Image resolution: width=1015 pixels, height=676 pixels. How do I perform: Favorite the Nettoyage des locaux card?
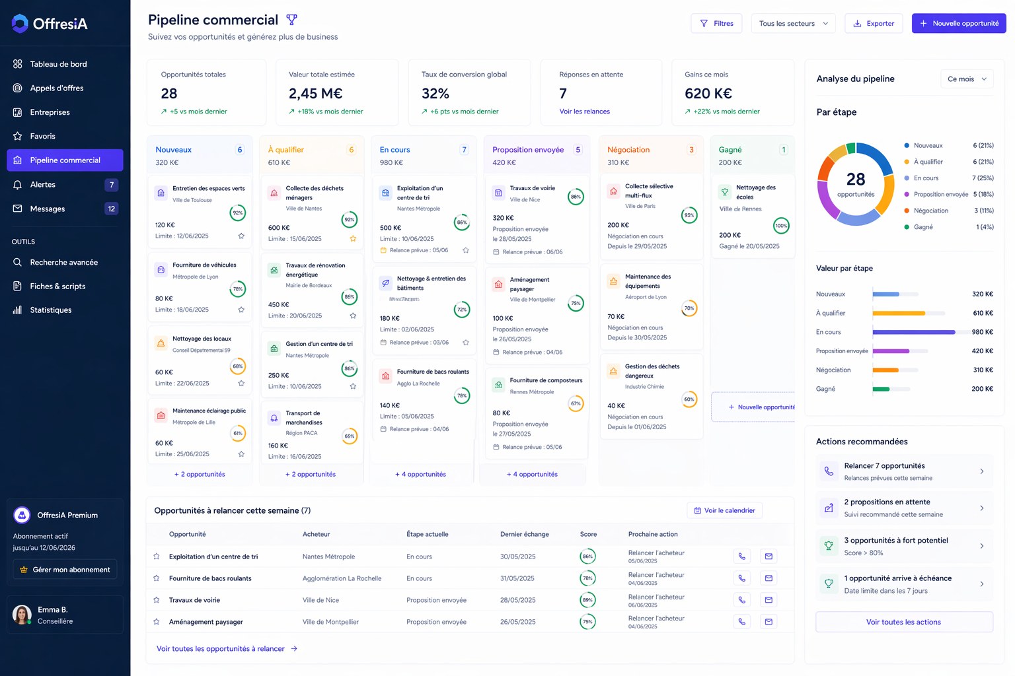241,383
